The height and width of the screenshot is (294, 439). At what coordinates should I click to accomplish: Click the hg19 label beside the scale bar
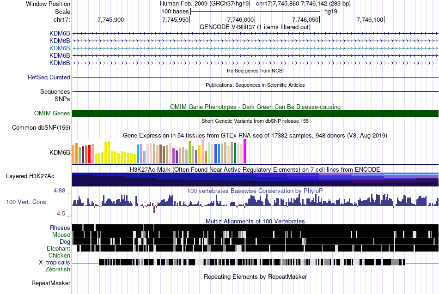click(x=331, y=12)
